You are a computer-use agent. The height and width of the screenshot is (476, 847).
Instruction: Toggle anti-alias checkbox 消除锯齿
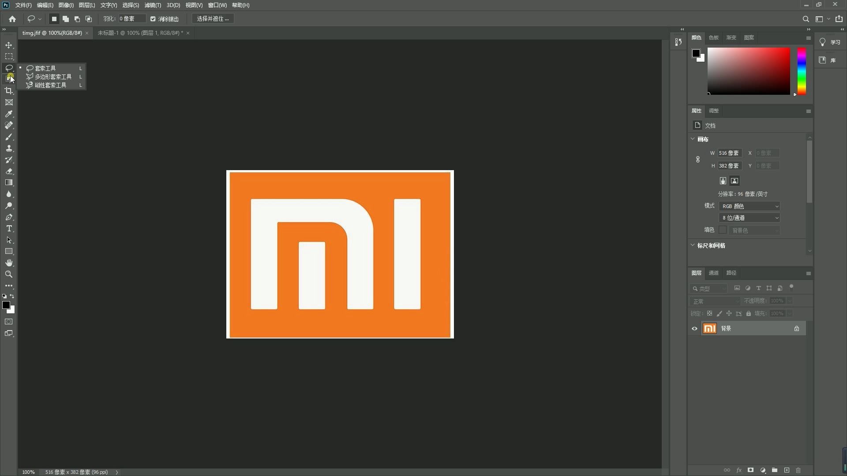pyautogui.click(x=153, y=19)
